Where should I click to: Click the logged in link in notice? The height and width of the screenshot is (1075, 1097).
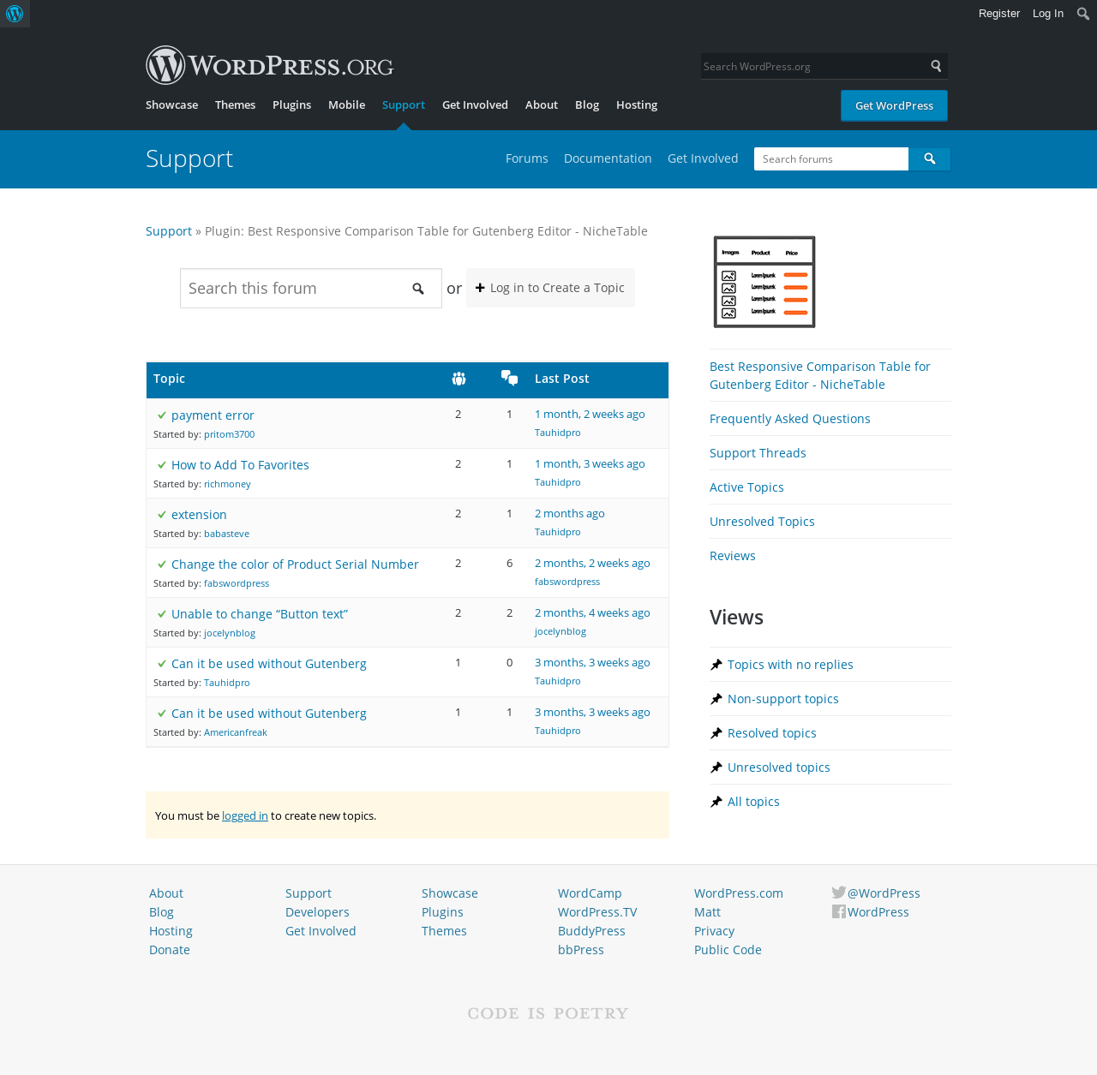click(245, 815)
